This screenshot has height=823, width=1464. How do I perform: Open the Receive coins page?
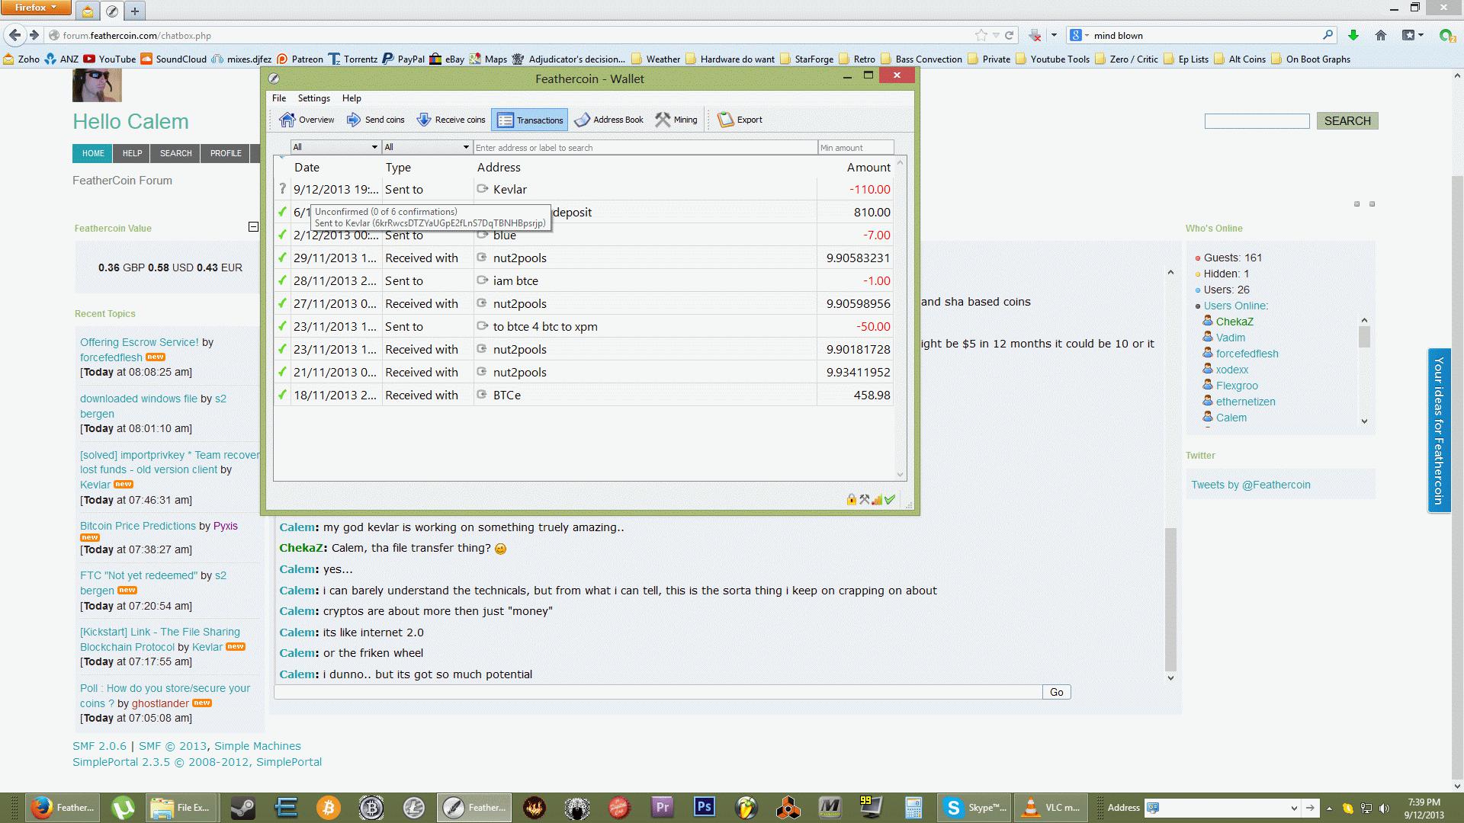pyautogui.click(x=451, y=120)
